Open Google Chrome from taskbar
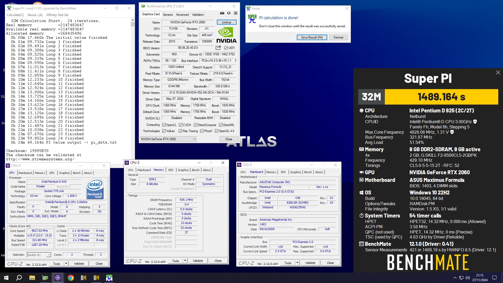503x283 pixels. pyautogui.click(x=71, y=278)
